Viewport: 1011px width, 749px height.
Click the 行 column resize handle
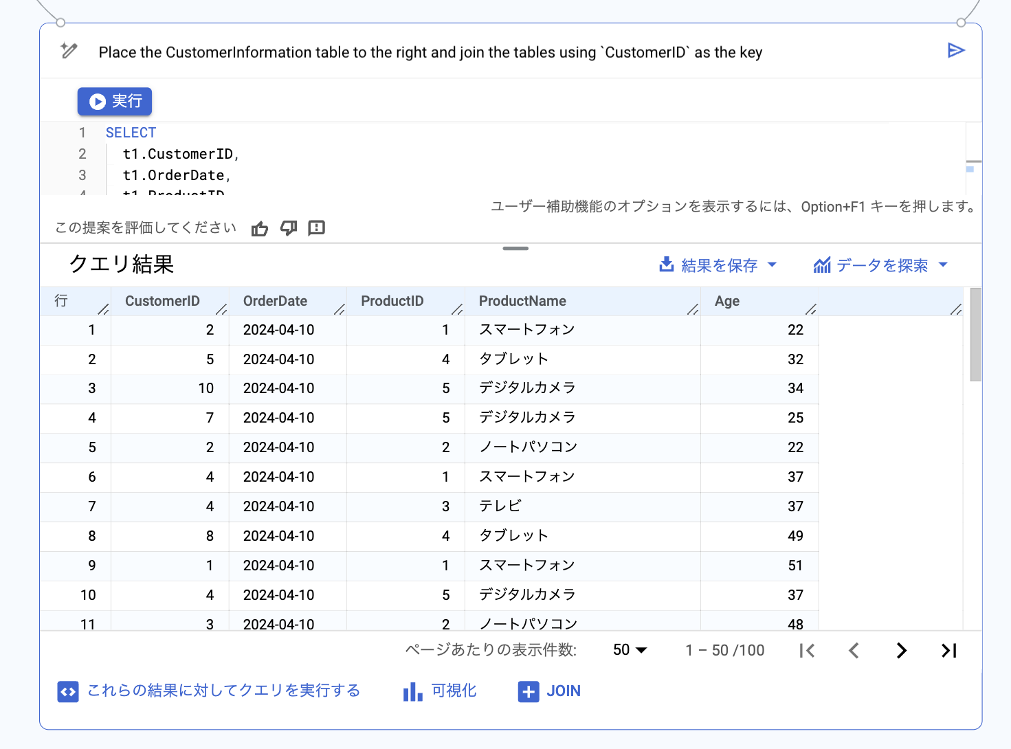tap(103, 309)
